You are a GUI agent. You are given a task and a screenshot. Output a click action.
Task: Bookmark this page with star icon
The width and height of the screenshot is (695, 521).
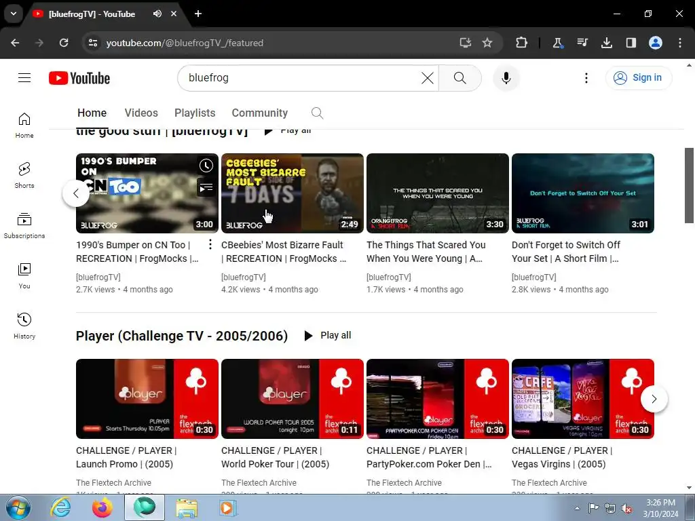487,43
